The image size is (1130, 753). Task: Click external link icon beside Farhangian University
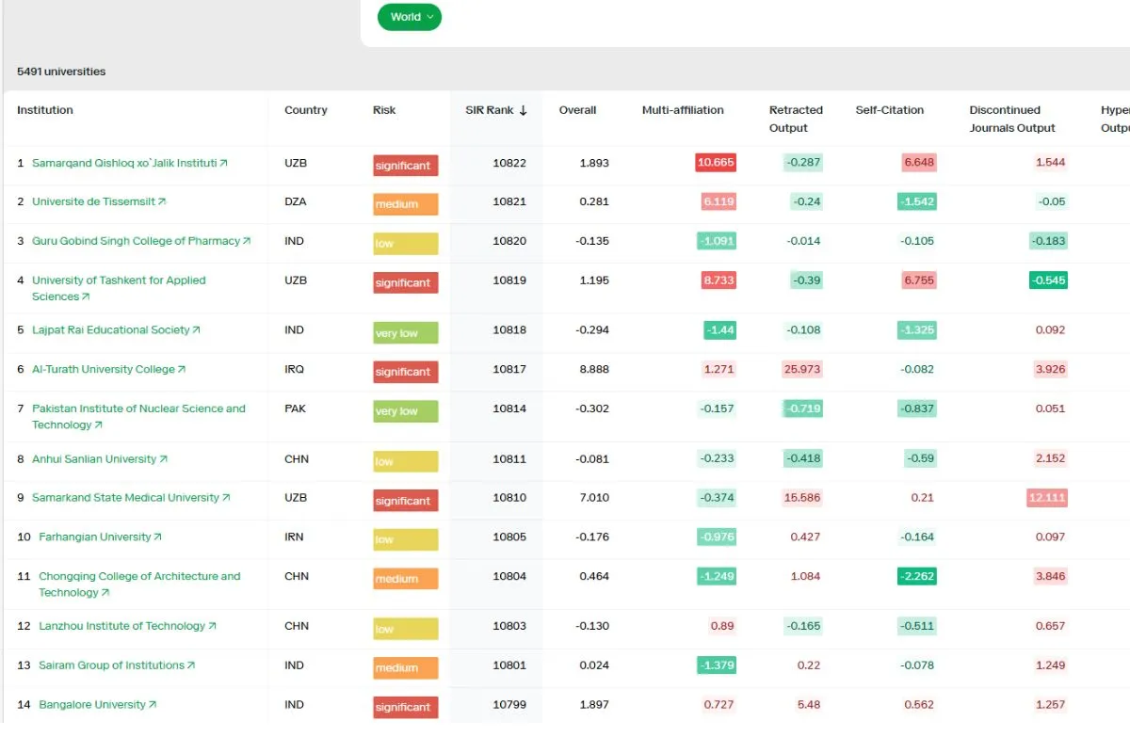click(158, 537)
